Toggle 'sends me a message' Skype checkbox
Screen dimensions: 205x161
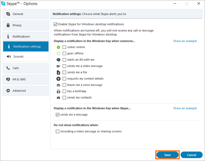[x=58, y=115]
